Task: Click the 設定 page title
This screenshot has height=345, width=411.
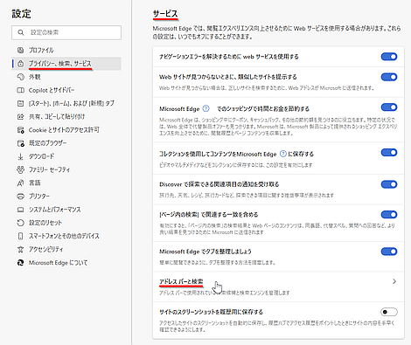Action: (x=21, y=14)
